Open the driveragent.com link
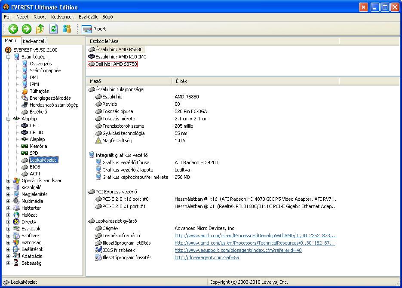 point(207,257)
